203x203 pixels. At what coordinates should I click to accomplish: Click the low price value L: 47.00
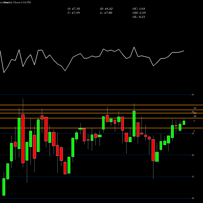pyautogui.click(x=106, y=13)
